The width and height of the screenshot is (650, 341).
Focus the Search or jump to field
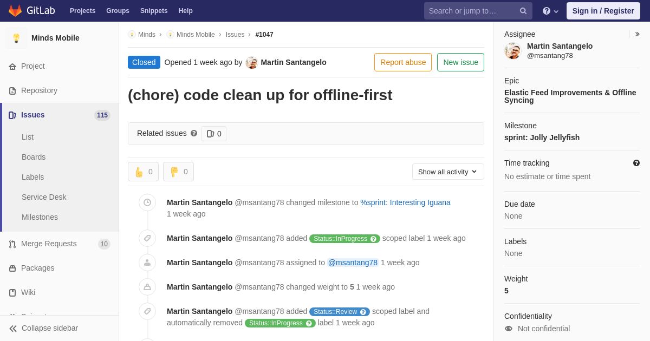[x=478, y=11]
